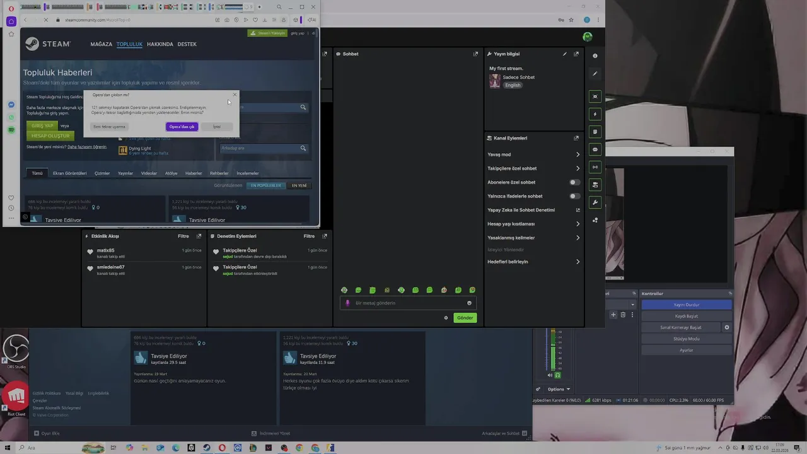This screenshot has height=454, width=807.
Task: Select the Atölye tab
Action: 171,173
